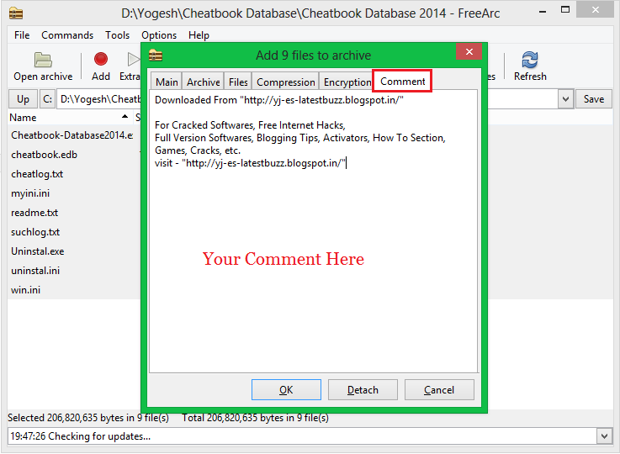Select file uninstal.ini

click(35, 271)
